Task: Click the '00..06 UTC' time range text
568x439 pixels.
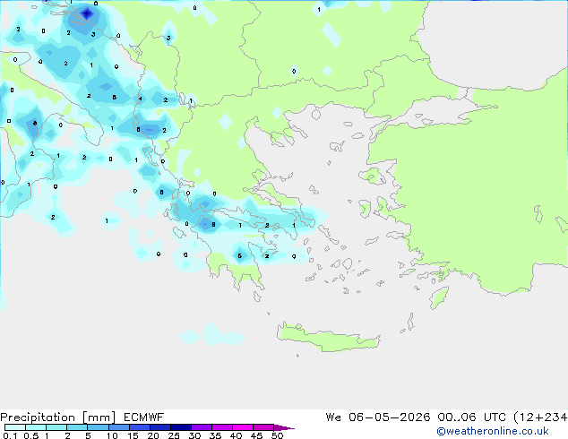Action: coord(471,417)
